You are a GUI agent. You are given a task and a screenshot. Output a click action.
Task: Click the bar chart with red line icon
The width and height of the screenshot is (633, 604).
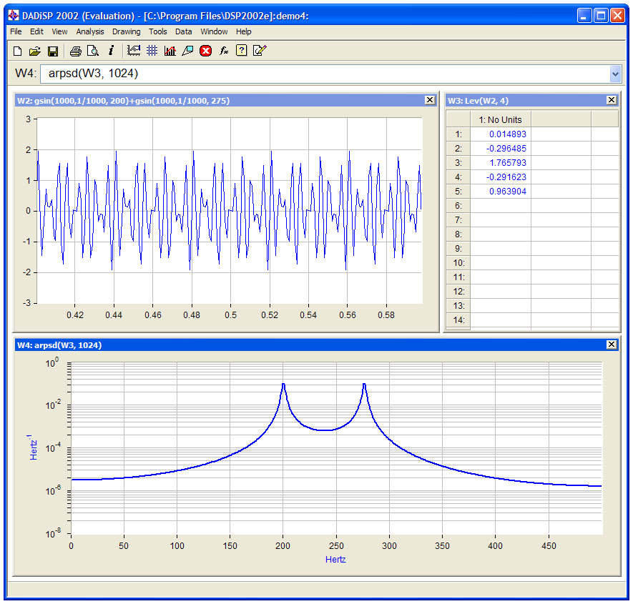(170, 51)
